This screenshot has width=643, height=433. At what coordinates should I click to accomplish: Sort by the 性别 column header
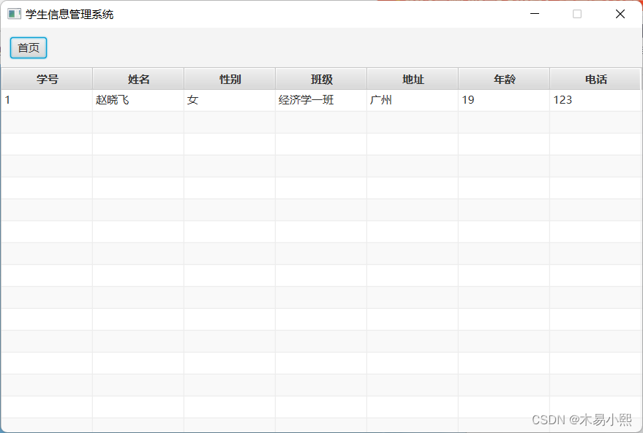click(230, 79)
